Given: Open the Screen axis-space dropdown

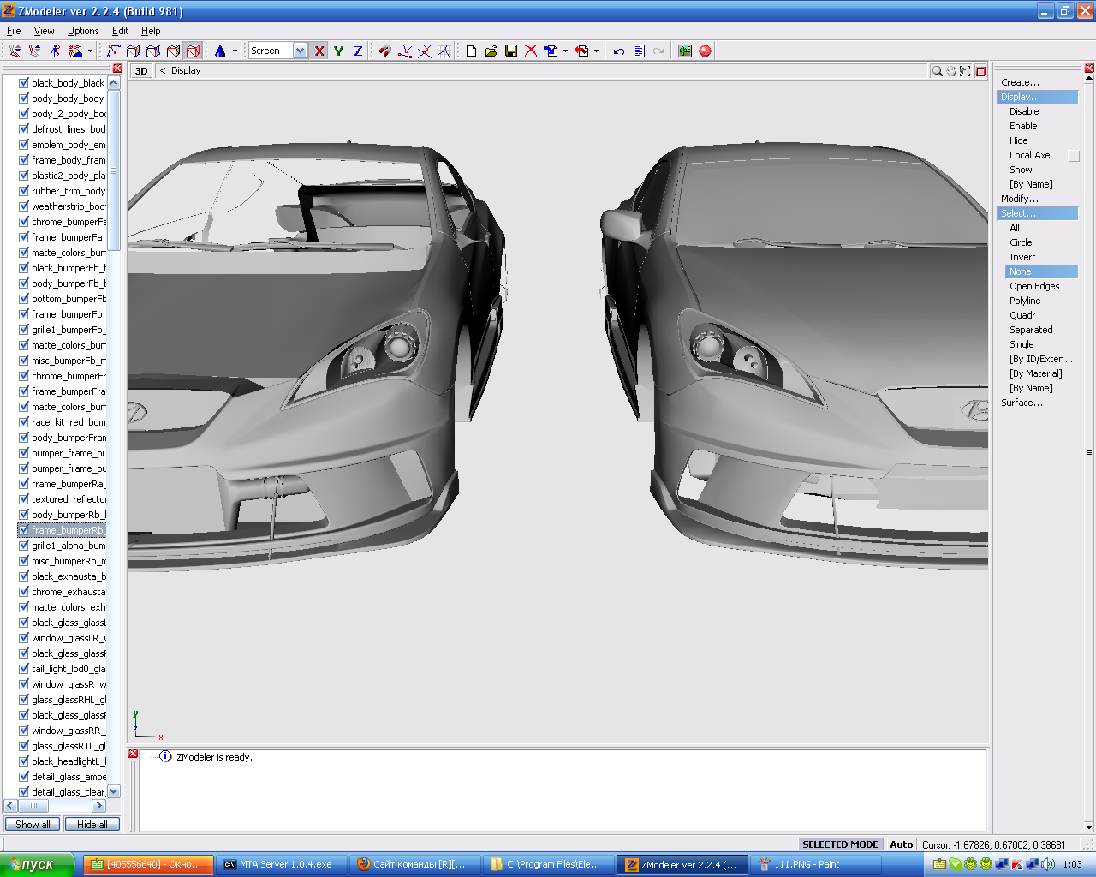Looking at the screenshot, I should click(300, 51).
